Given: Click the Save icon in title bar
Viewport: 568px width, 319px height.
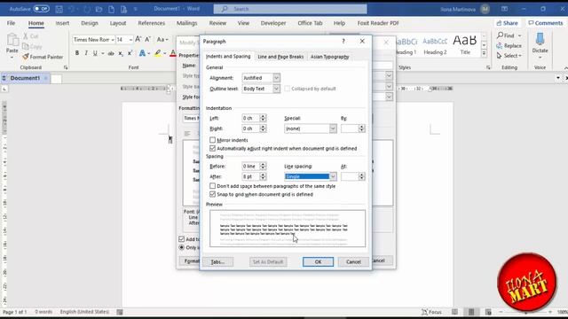Looking at the screenshot, I should pyautogui.click(x=59, y=9).
